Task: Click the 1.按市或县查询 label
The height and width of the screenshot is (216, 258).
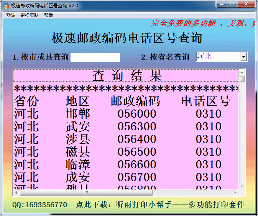Action: [41, 57]
